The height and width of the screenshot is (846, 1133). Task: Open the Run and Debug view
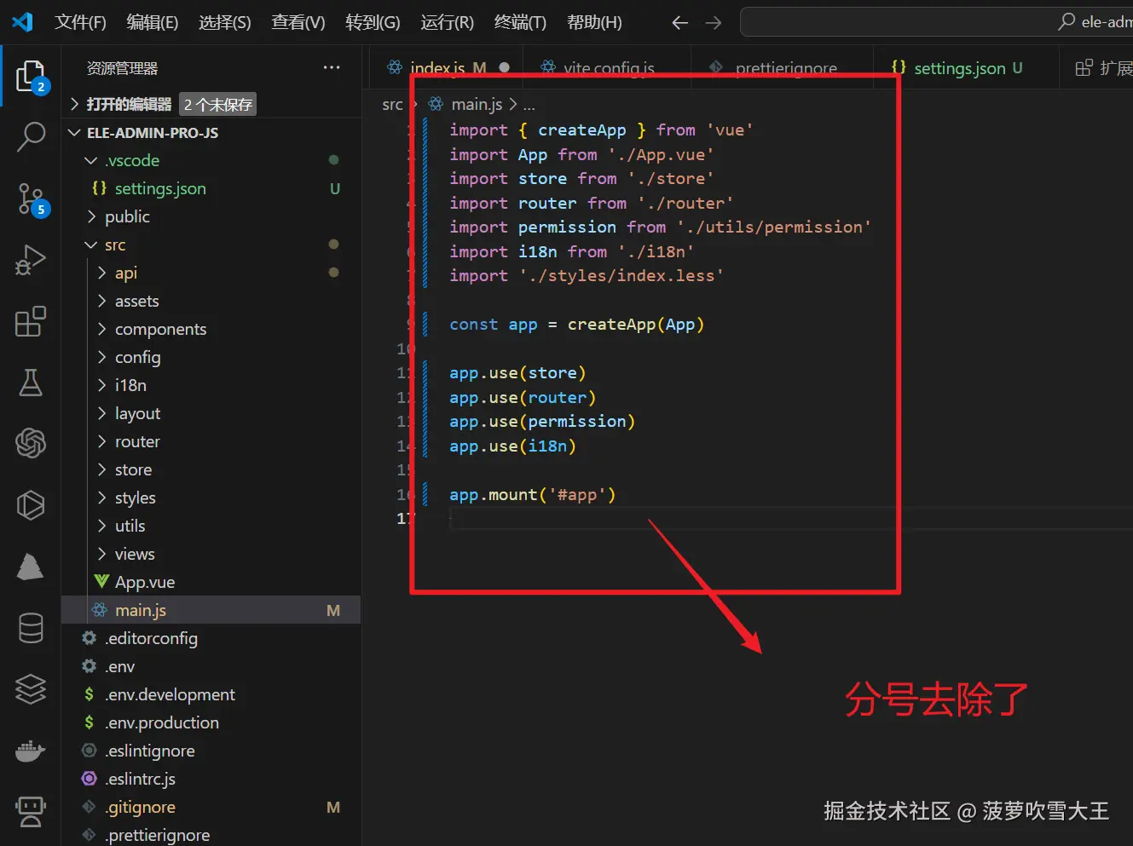(x=31, y=260)
